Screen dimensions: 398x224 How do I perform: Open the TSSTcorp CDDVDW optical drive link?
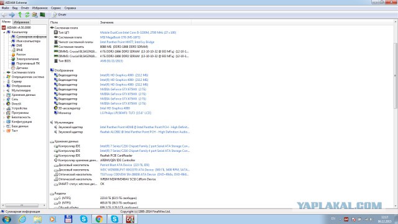pos(144,174)
